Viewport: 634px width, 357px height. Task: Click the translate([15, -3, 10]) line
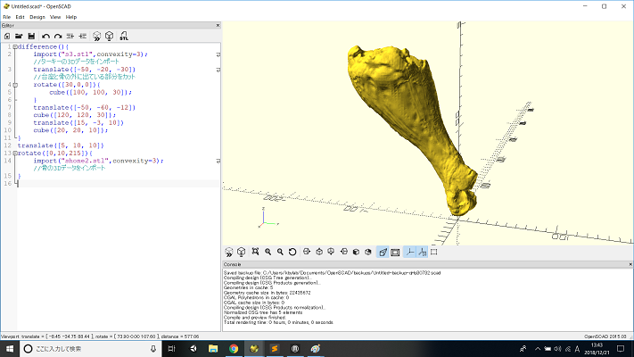(x=78, y=122)
